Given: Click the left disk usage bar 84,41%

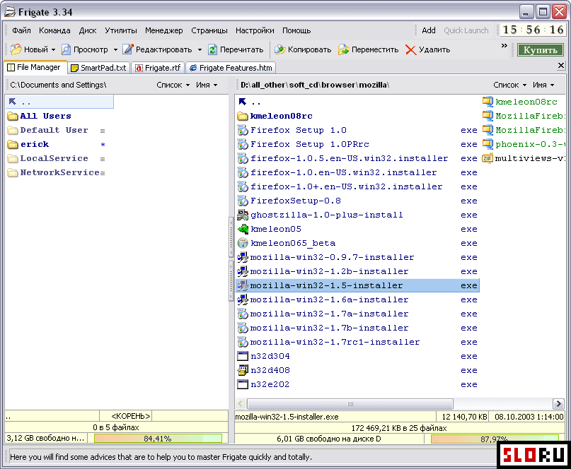Looking at the screenshot, I should click(158, 439).
